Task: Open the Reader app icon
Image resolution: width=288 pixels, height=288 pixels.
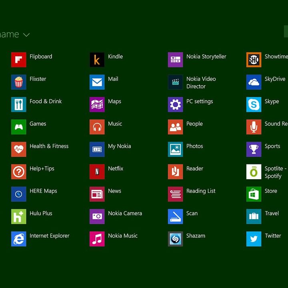Action: [176, 172]
